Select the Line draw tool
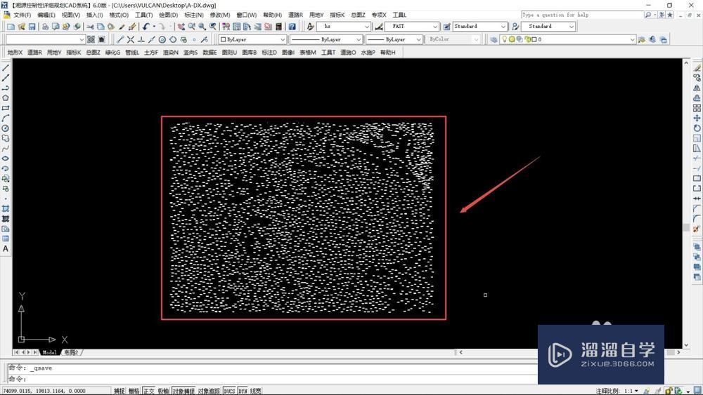 pyautogui.click(x=6, y=68)
